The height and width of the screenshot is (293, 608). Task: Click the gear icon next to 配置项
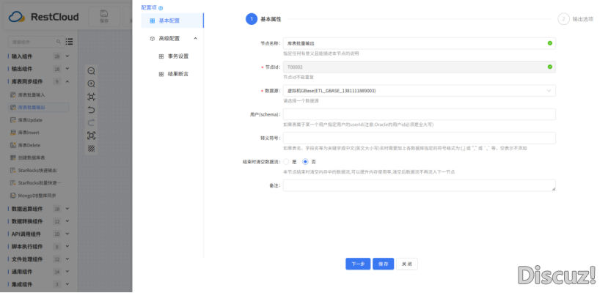[x=161, y=8]
